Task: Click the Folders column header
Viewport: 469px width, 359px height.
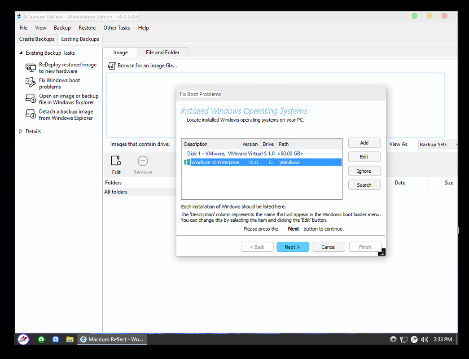Action: [x=140, y=183]
